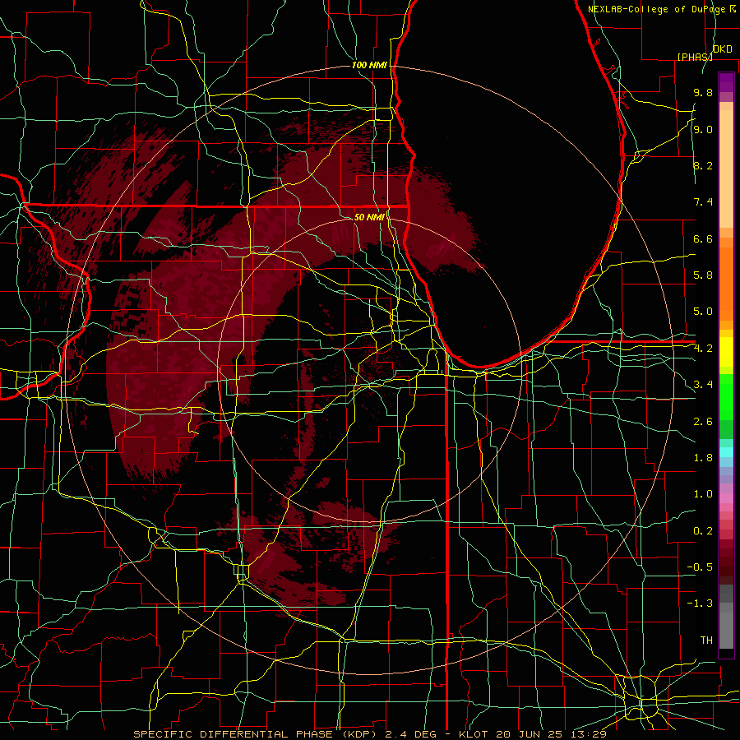
Task: Click the 100 NMI range ring label
Action: [369, 65]
